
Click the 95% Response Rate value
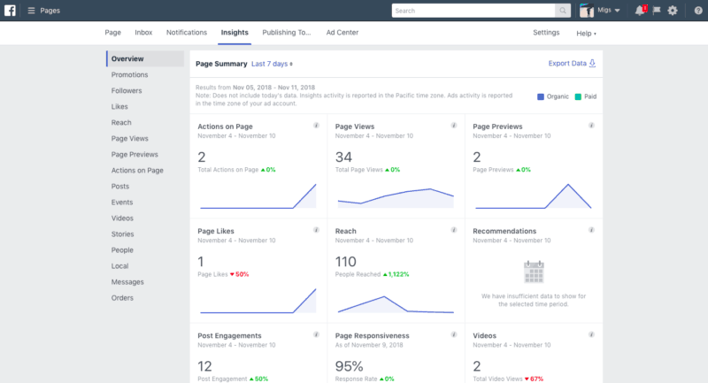coord(349,366)
